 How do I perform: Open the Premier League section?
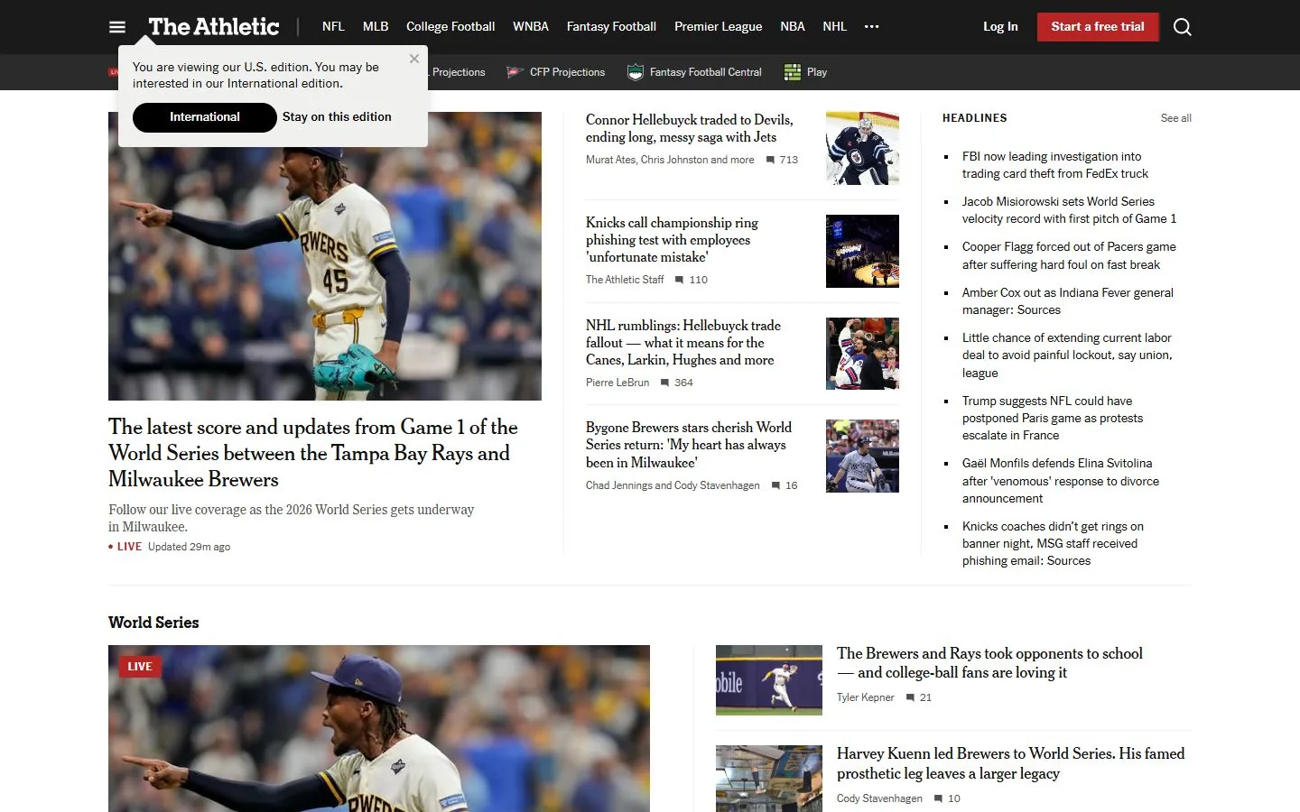click(x=719, y=27)
